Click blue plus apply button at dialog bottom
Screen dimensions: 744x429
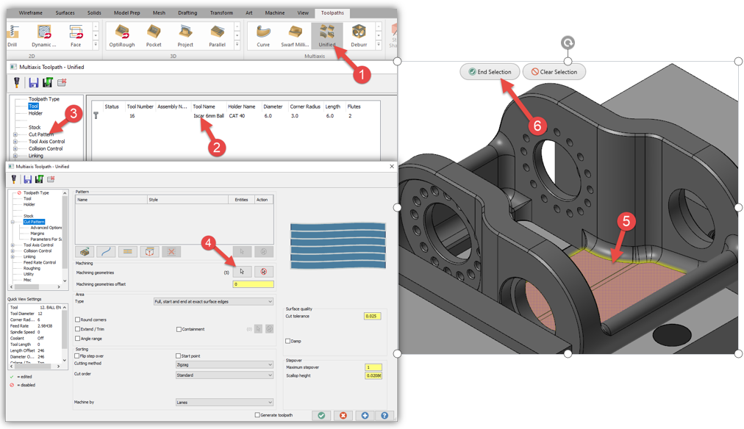coord(365,415)
